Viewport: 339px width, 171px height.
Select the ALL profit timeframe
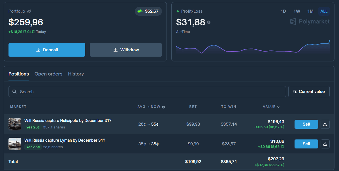click(x=324, y=11)
